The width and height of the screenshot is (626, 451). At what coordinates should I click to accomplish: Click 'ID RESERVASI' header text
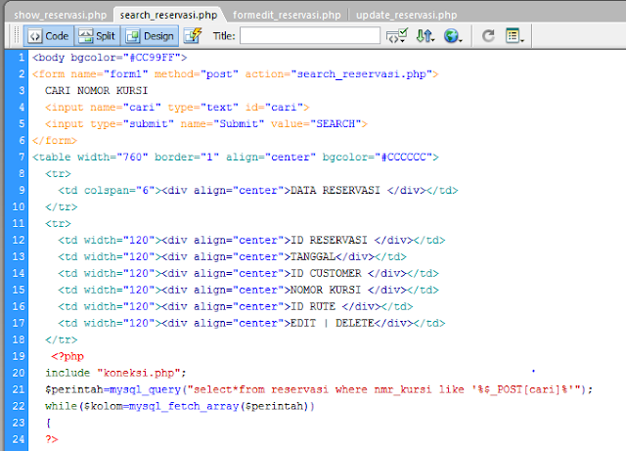point(329,240)
